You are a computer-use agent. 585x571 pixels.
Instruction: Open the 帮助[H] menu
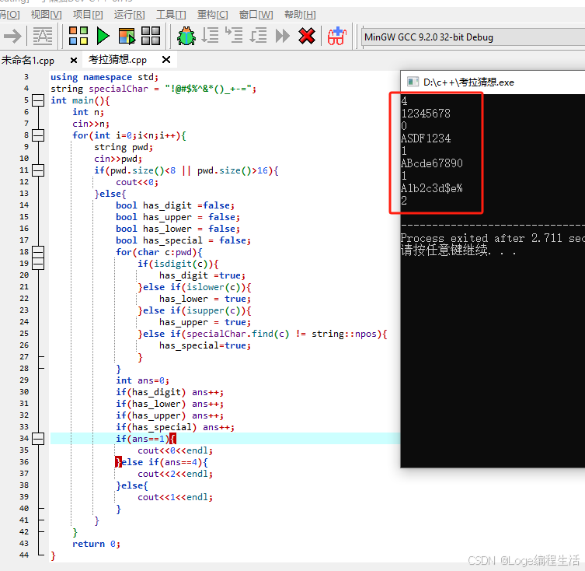coord(300,15)
